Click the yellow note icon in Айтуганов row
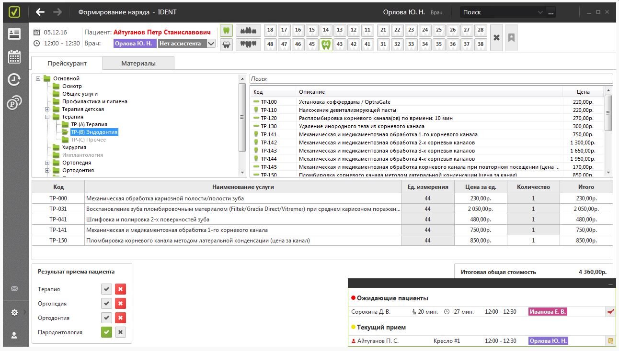The width and height of the screenshot is (619, 351). (610, 341)
